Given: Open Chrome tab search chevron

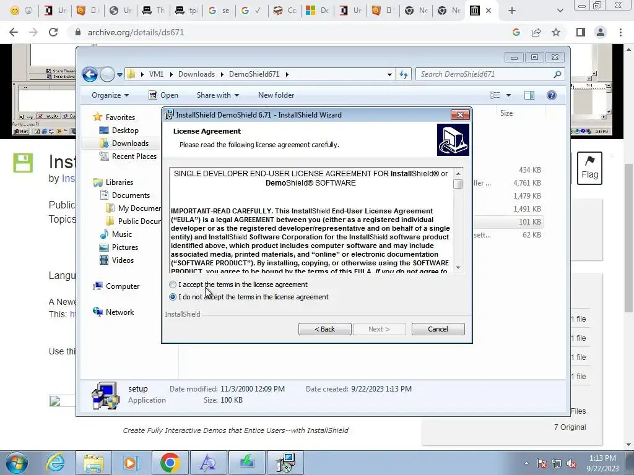Looking at the screenshot, I should pos(560,11).
